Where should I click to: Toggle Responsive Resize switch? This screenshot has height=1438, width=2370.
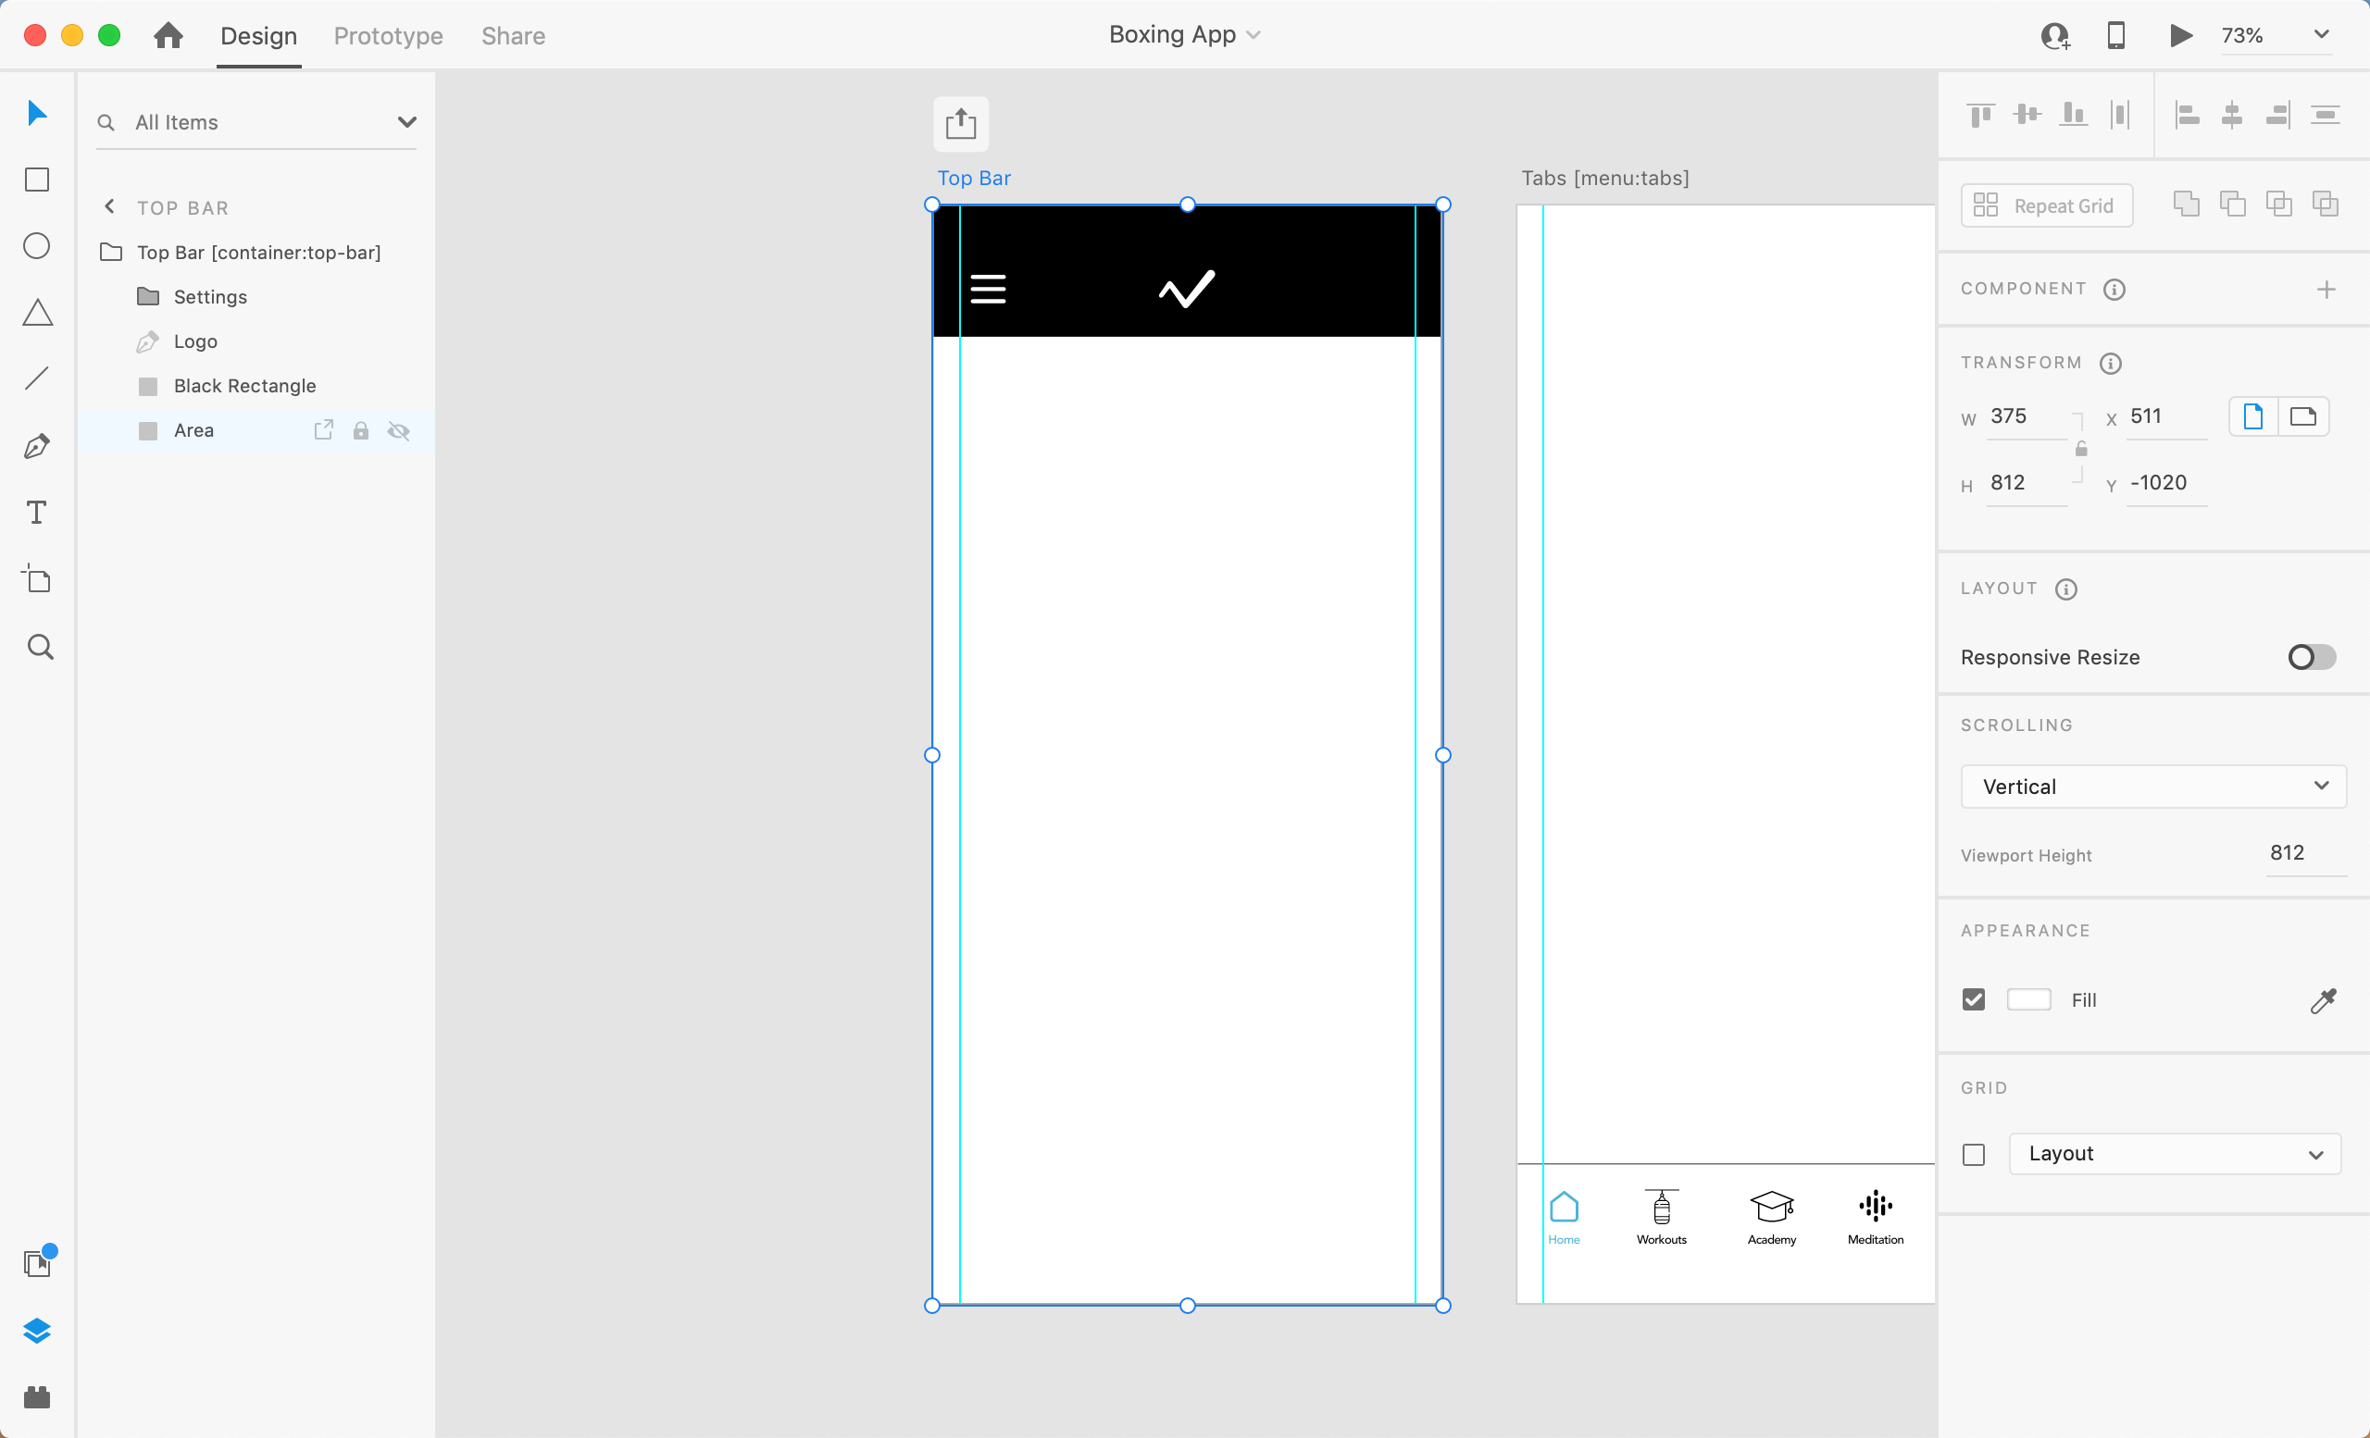pos(2312,656)
